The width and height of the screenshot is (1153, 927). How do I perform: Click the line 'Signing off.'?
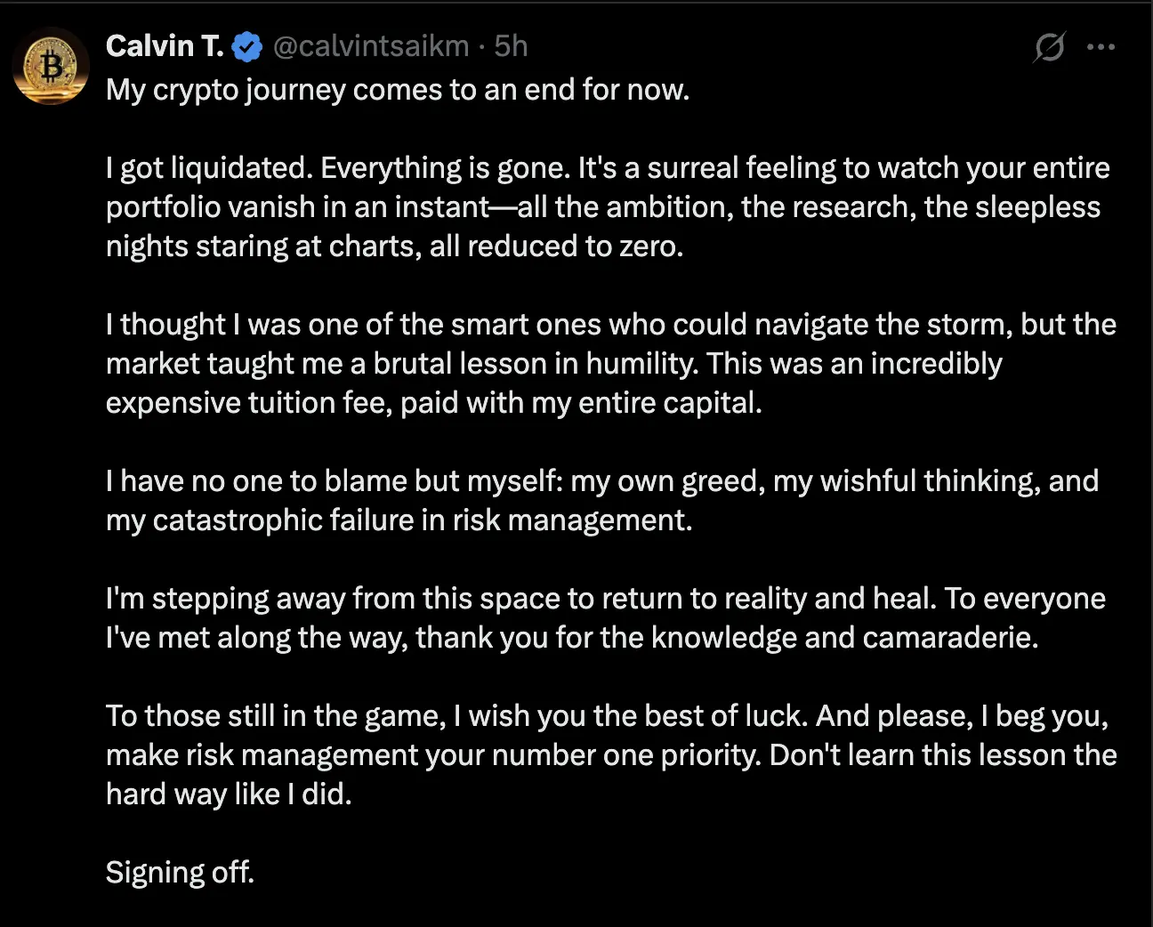180,872
